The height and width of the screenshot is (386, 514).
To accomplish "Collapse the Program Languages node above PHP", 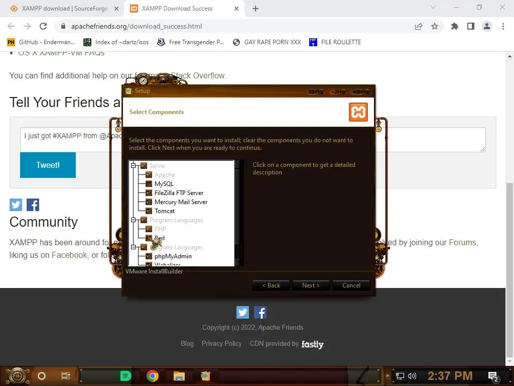I will [134, 220].
